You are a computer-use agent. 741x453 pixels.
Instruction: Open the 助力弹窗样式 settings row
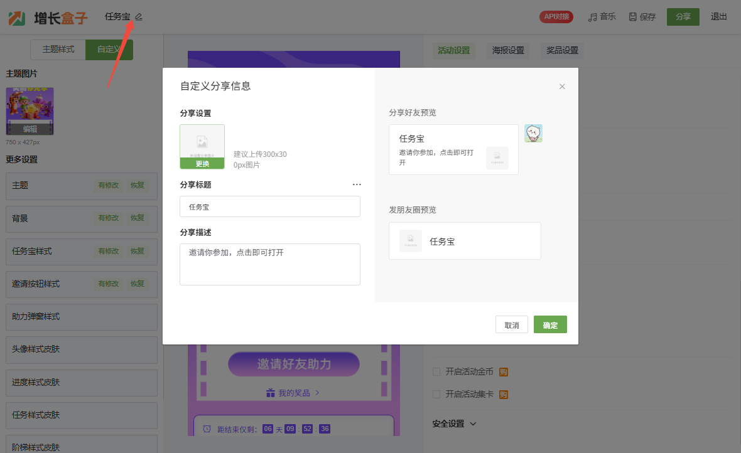coord(81,317)
